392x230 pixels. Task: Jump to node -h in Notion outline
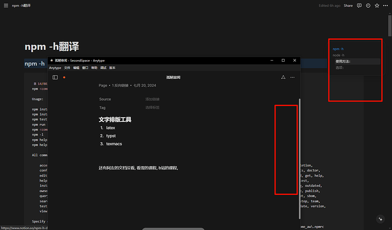(x=339, y=55)
